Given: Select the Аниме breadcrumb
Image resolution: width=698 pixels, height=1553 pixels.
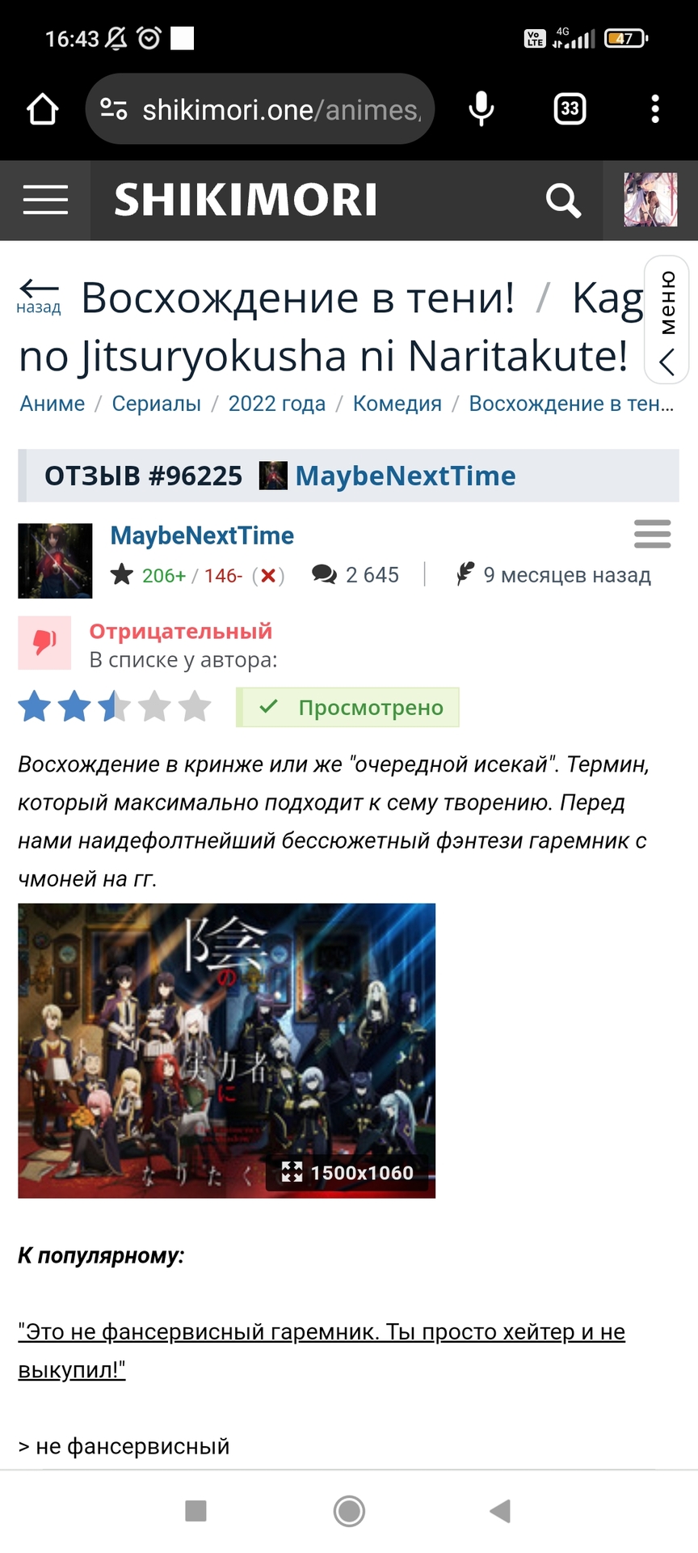Looking at the screenshot, I should 53,404.
